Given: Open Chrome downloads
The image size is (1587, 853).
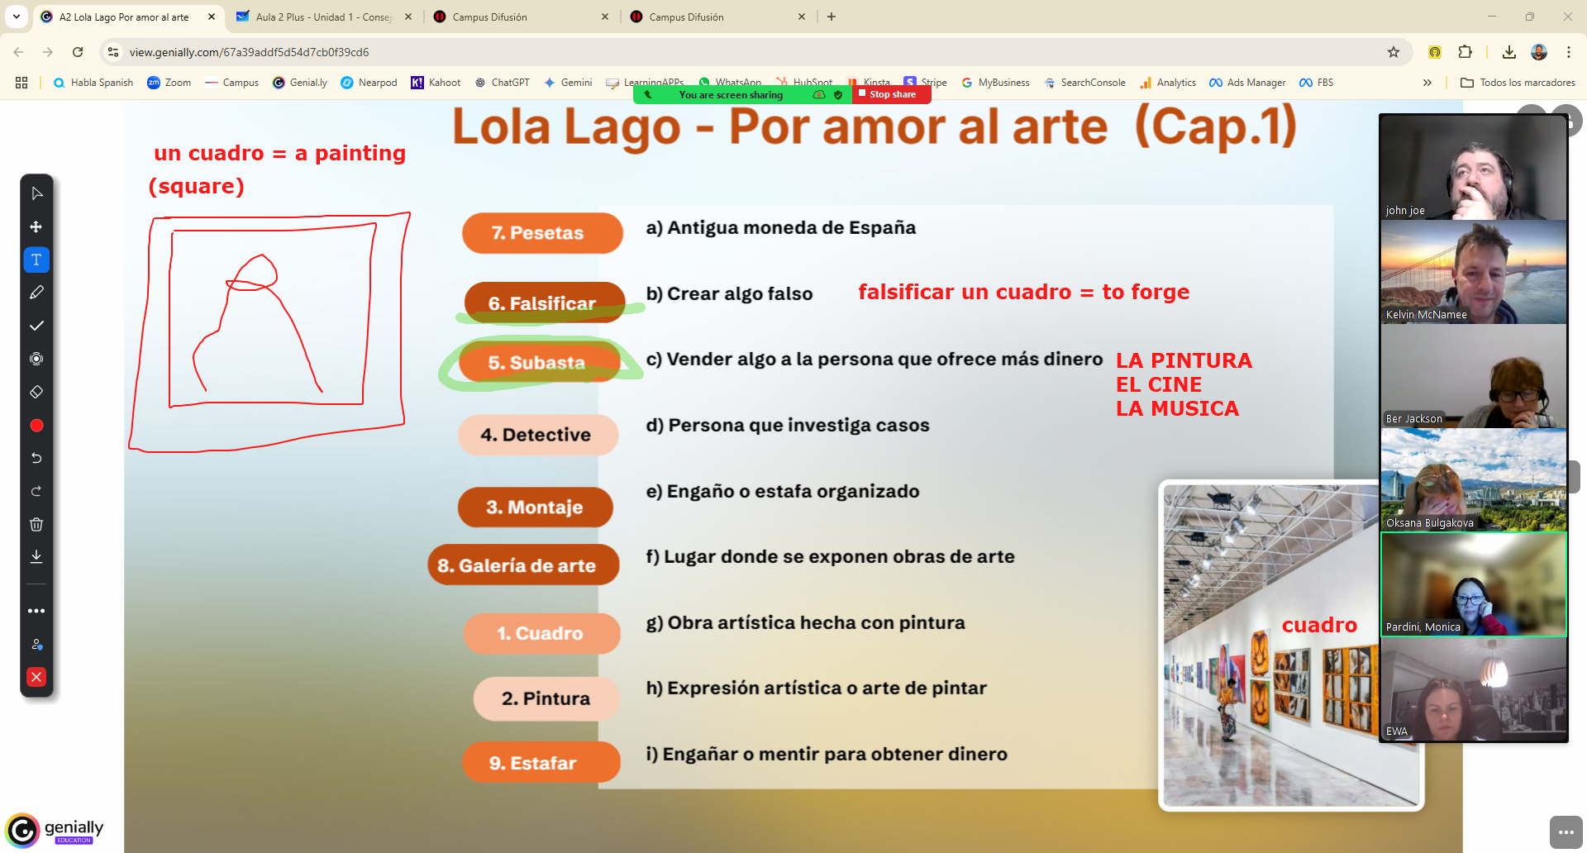Looking at the screenshot, I should click(1509, 52).
